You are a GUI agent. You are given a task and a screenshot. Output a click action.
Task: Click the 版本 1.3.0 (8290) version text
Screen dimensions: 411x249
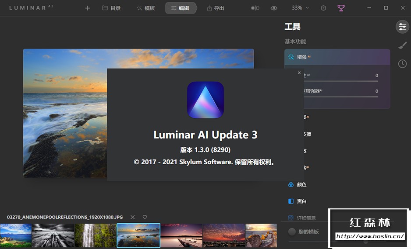point(205,150)
